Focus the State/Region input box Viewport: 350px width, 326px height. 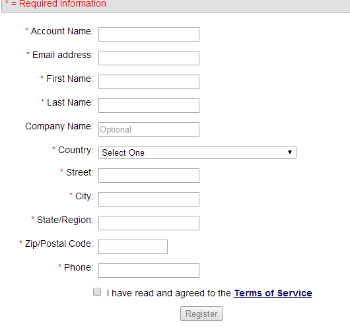pos(149,223)
